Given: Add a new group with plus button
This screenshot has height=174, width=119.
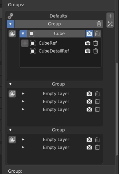Looking at the screenshot, I should 110,16.
